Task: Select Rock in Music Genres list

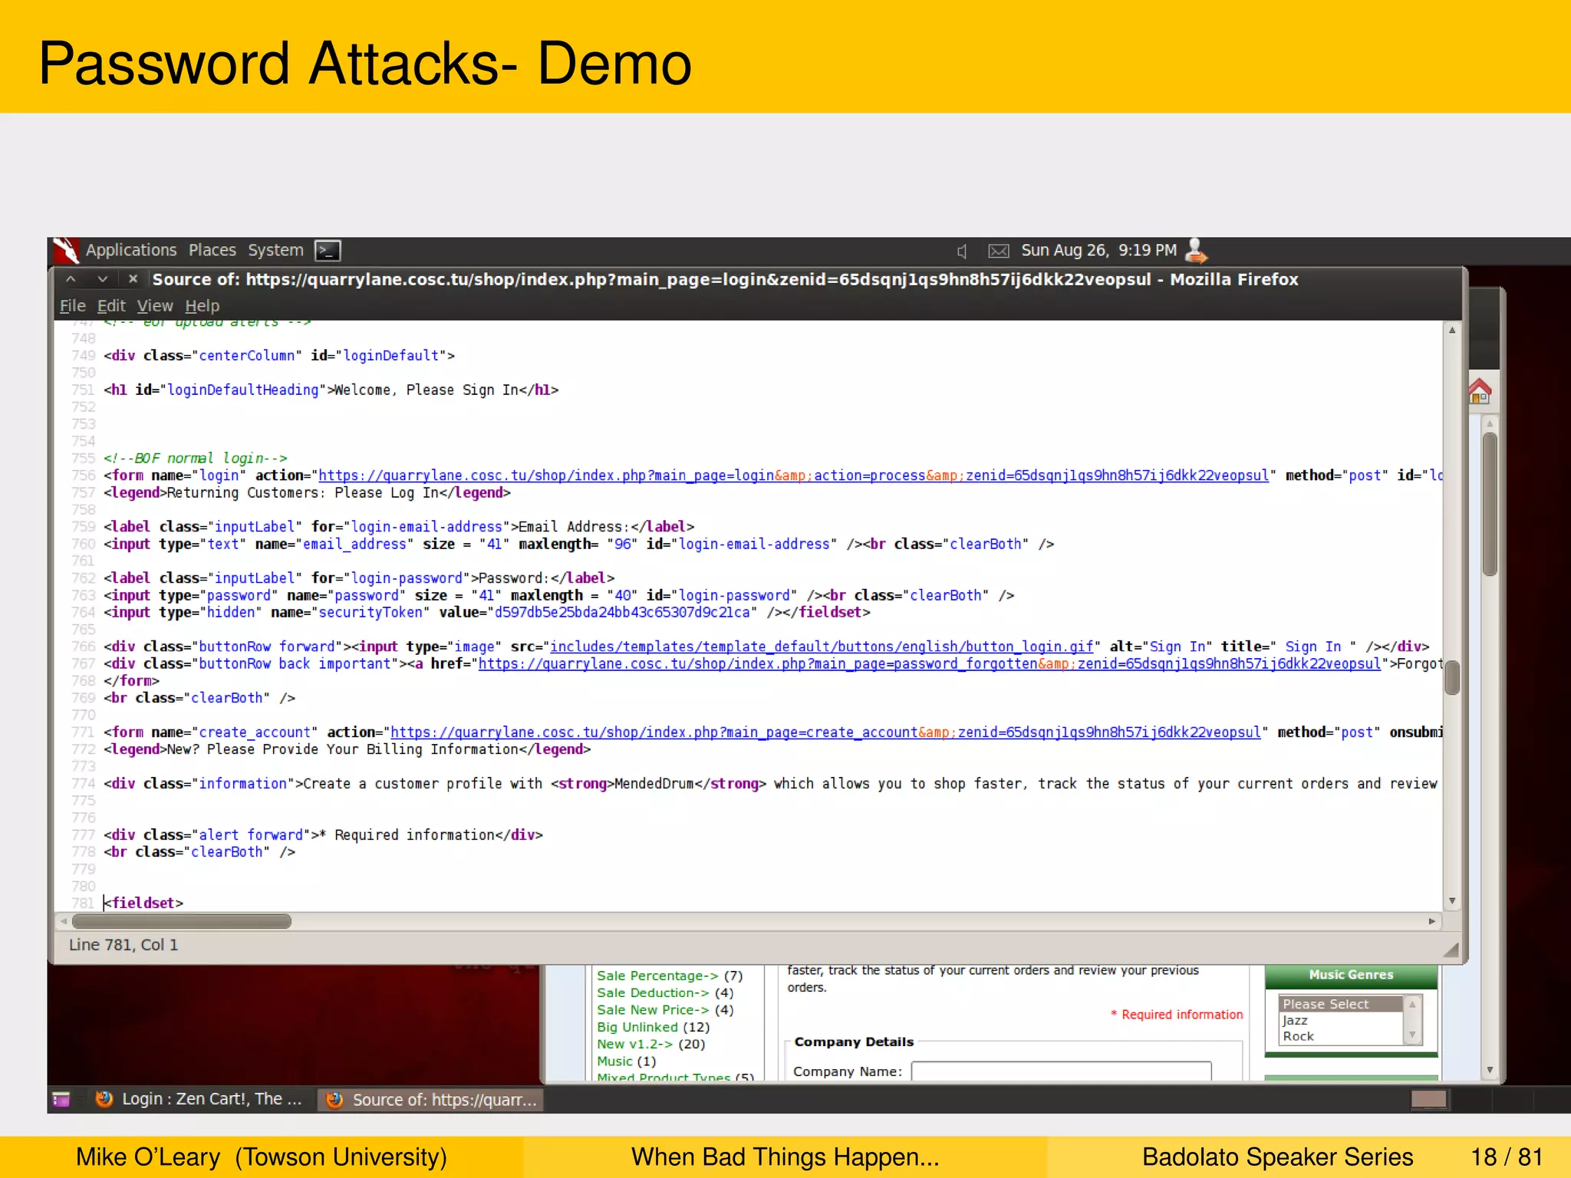Action: [1340, 1036]
